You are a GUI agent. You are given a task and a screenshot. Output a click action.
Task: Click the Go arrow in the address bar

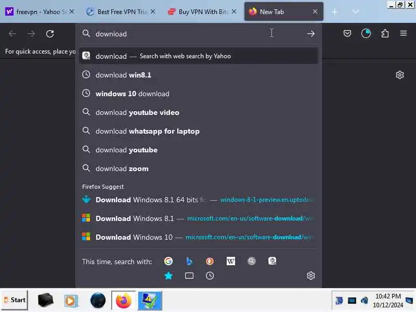point(310,34)
